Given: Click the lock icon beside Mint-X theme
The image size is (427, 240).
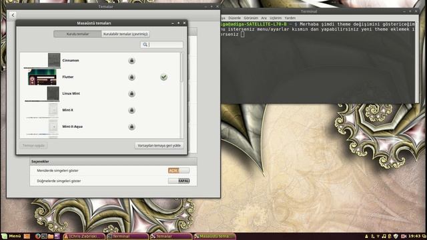Looking at the screenshot, I should (x=131, y=110).
